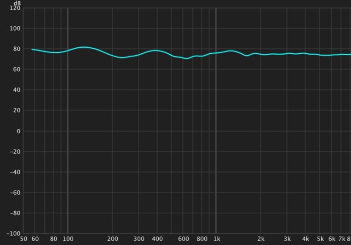Click the dB unit label

17,3
